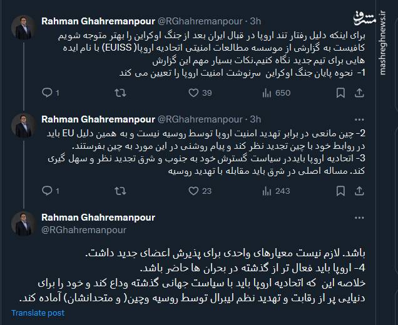Open the second tweet's 3h timestamp
Viewport: 398px width, 325px height.
click(255, 119)
